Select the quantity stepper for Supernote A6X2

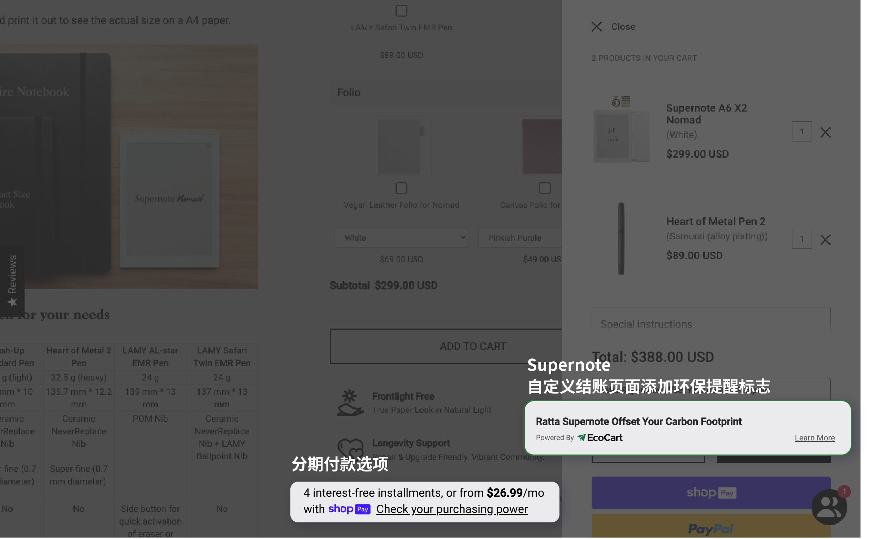click(802, 131)
